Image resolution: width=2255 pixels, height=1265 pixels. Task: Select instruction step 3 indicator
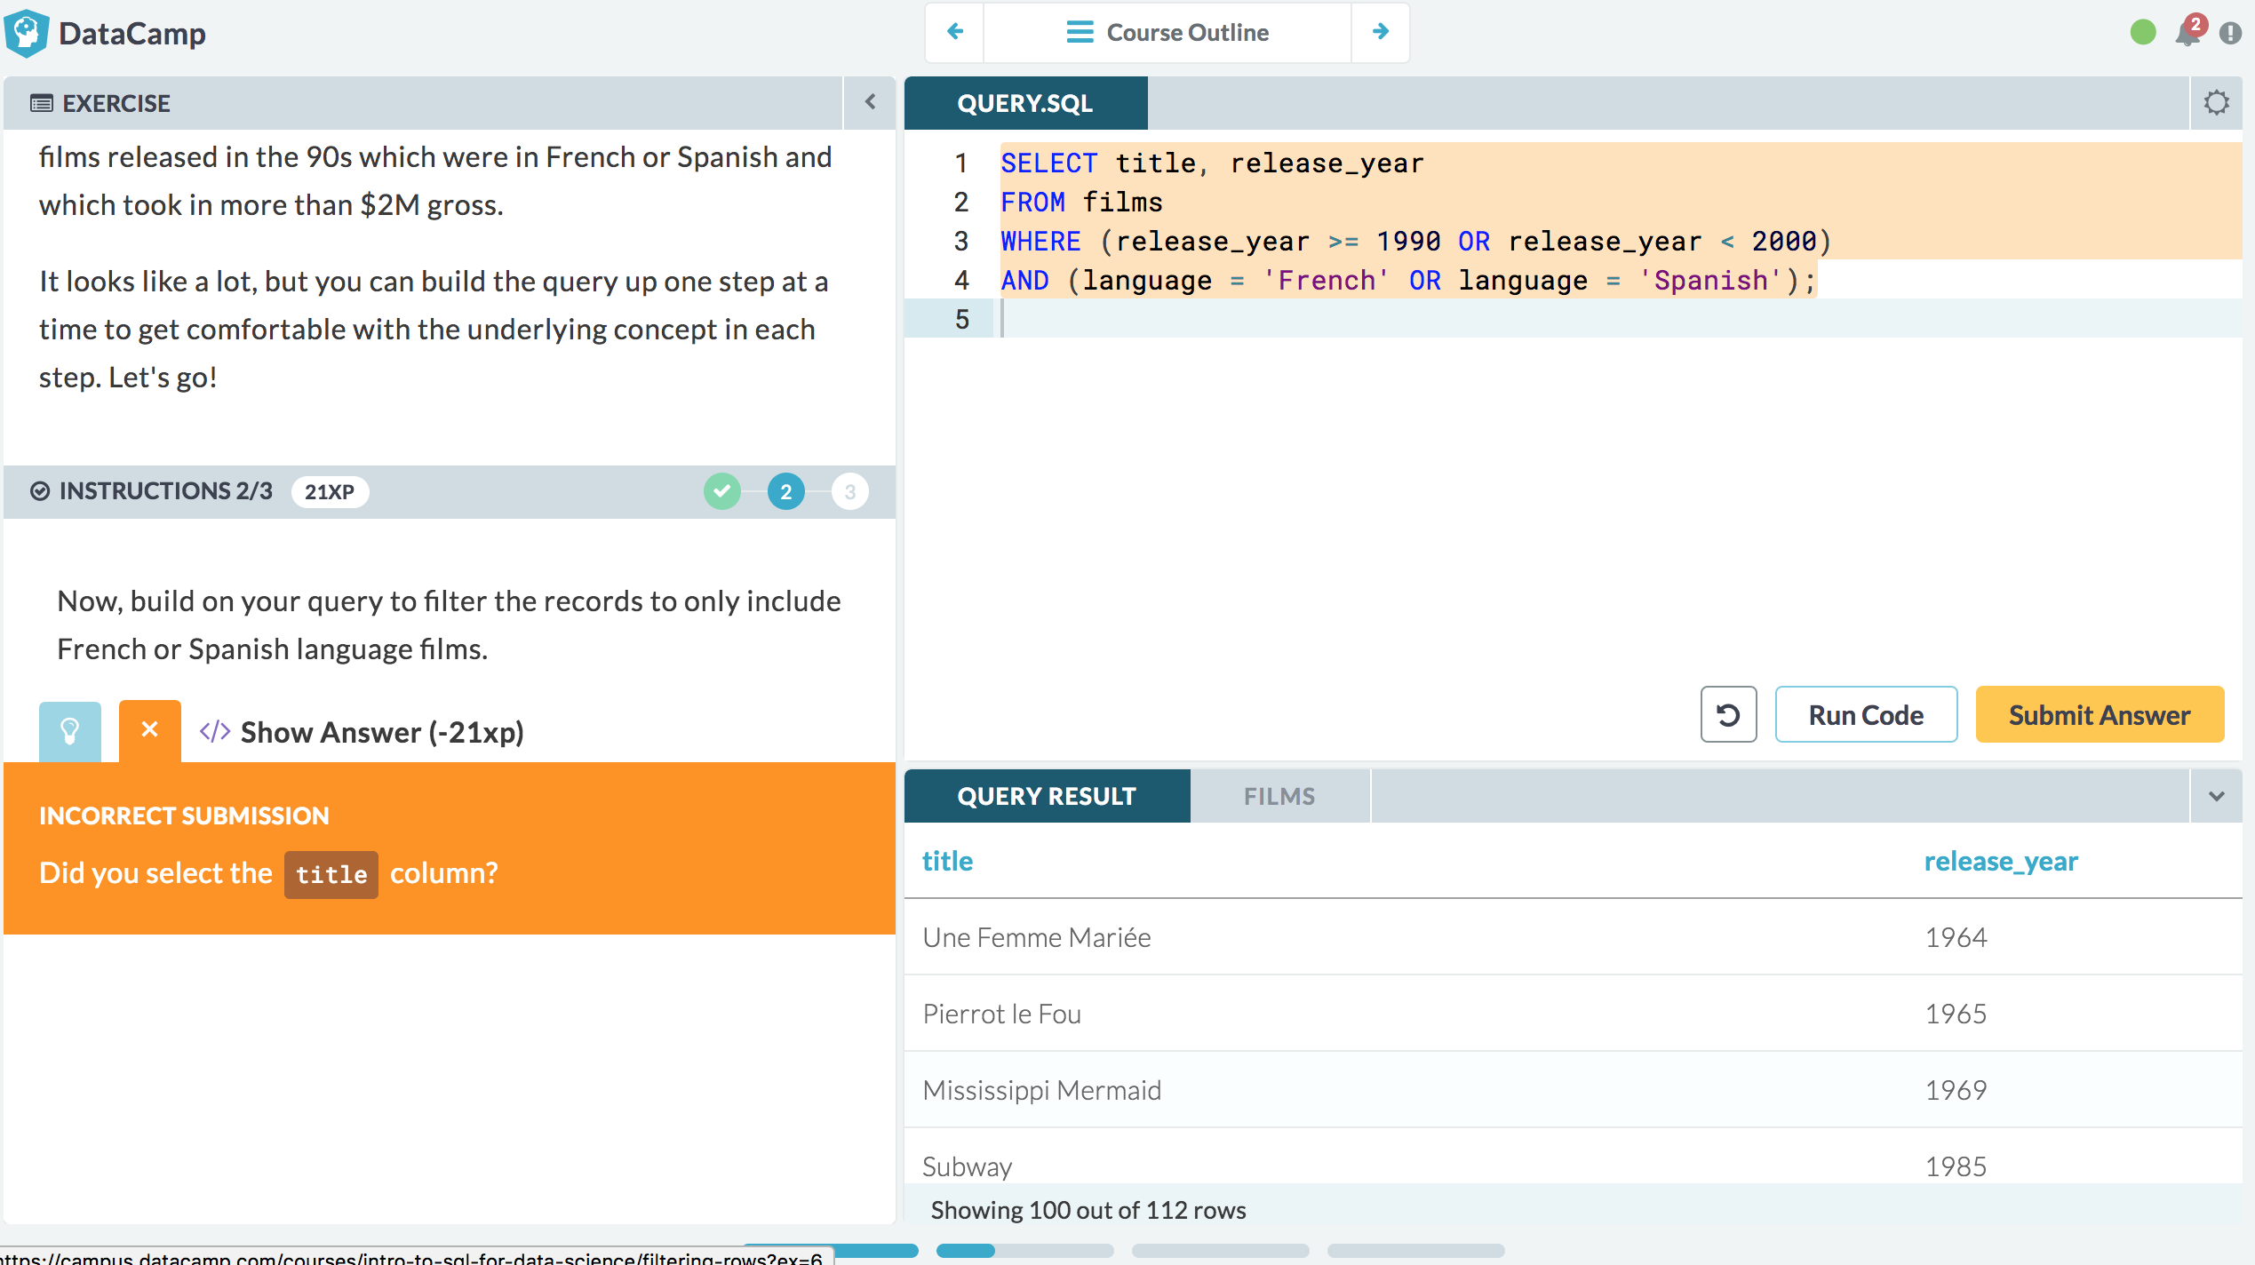[849, 491]
